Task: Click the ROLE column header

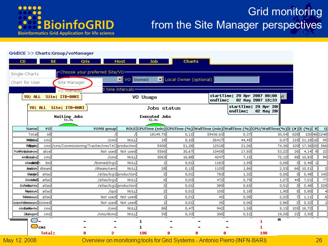Action: tap(126, 129)
